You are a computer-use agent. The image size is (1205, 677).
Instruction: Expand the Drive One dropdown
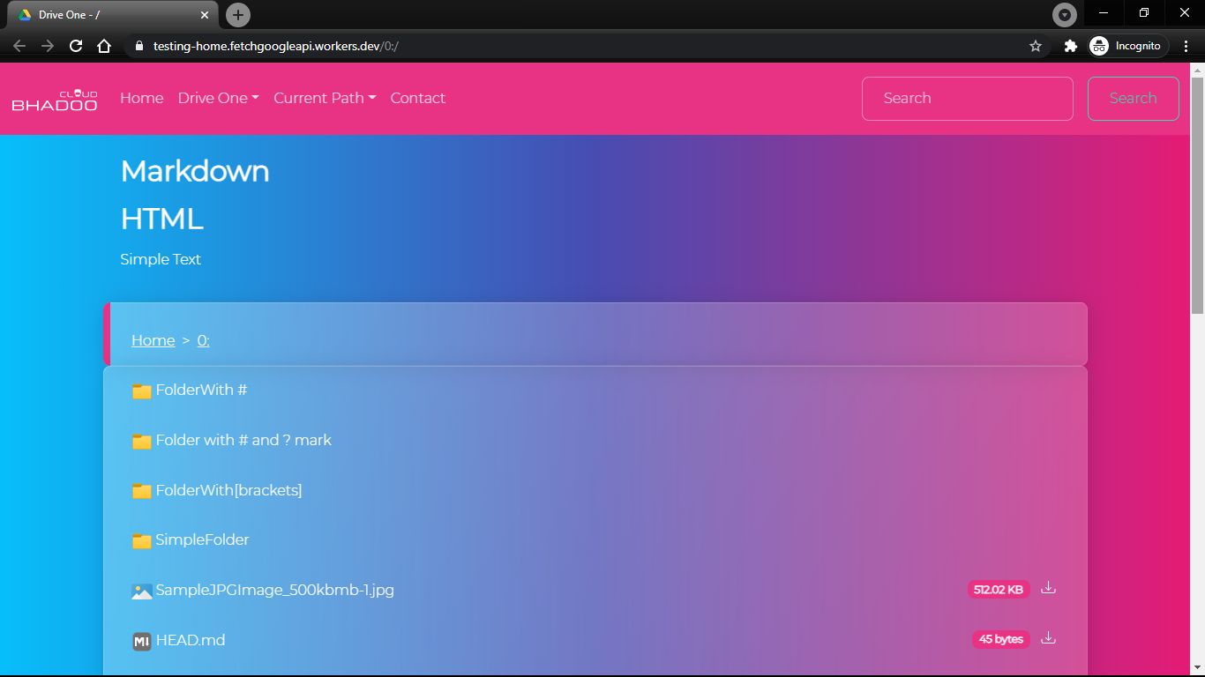tap(219, 98)
